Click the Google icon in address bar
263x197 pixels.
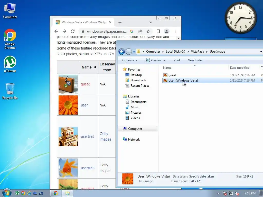click(x=132, y=31)
